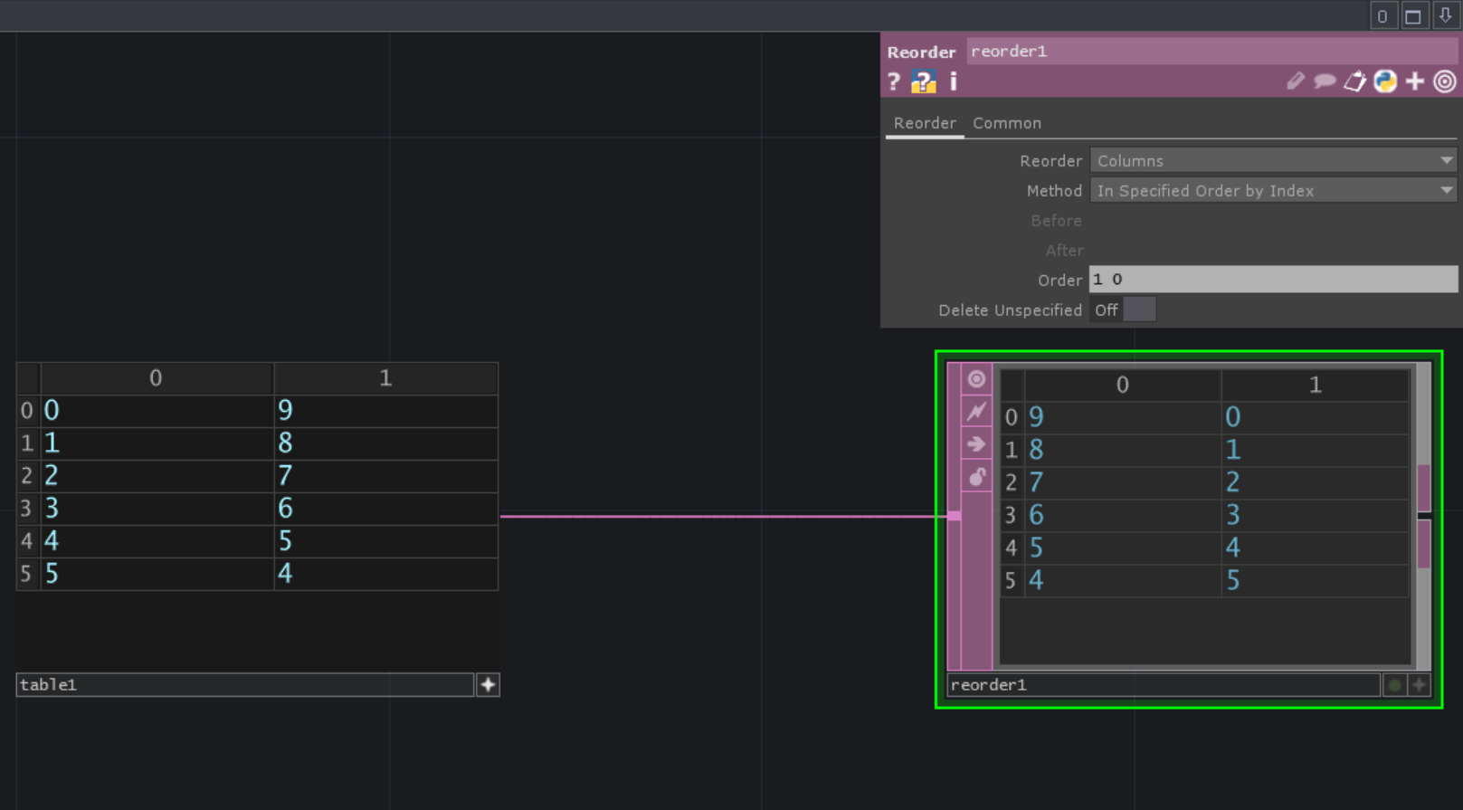Open the Method dropdown
The width and height of the screenshot is (1463, 810).
tap(1272, 191)
